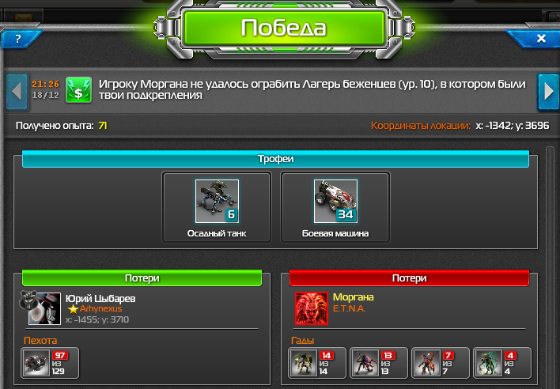This screenshot has width=560, height=389.
Task: Click the Трофеи section header
Action: (275, 159)
